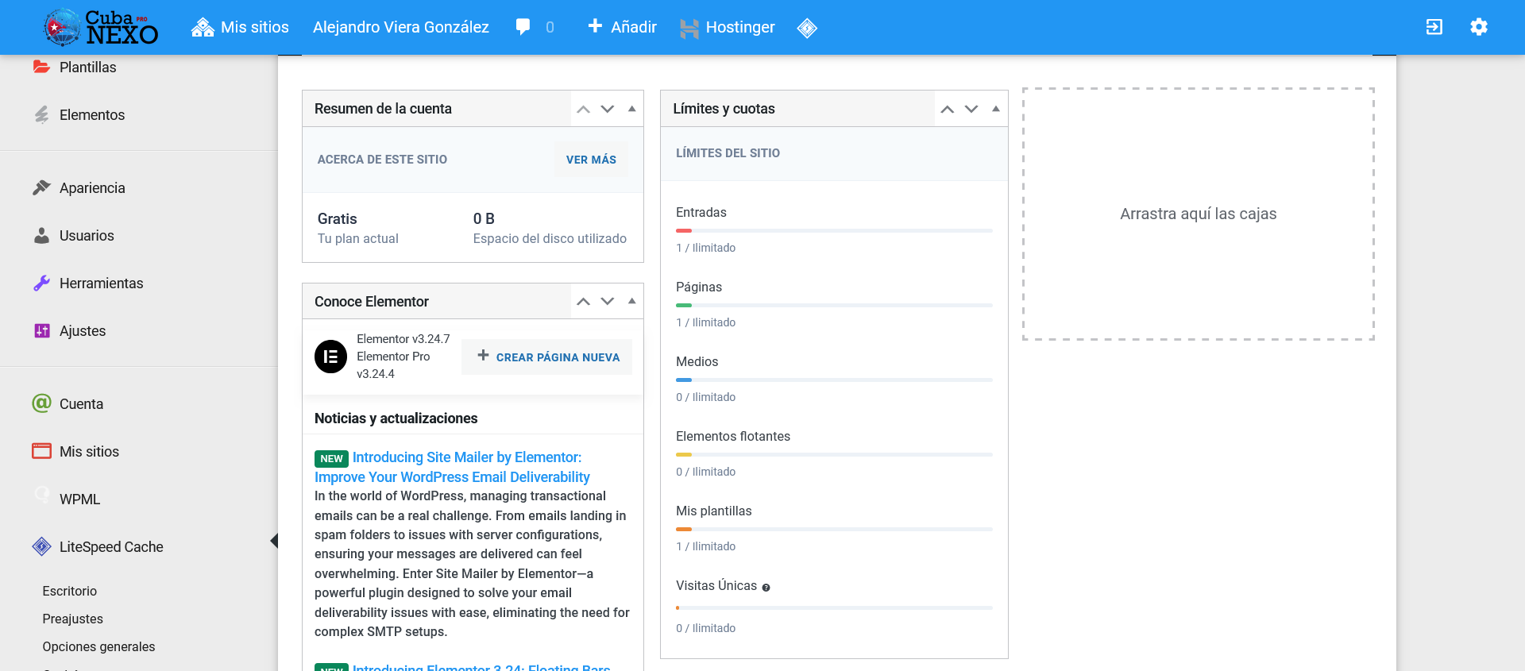Click the Apariencia brush icon
The image size is (1525, 671).
point(41,187)
